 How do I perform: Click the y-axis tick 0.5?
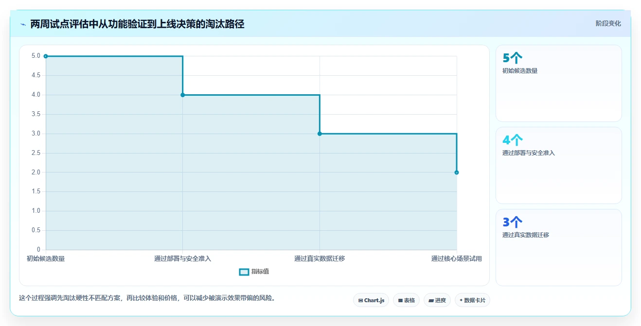point(36,230)
